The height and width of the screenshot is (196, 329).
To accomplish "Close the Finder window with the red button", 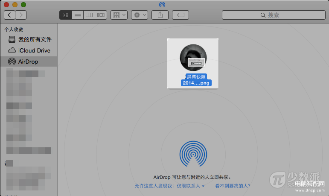I will [x=6, y=5].
